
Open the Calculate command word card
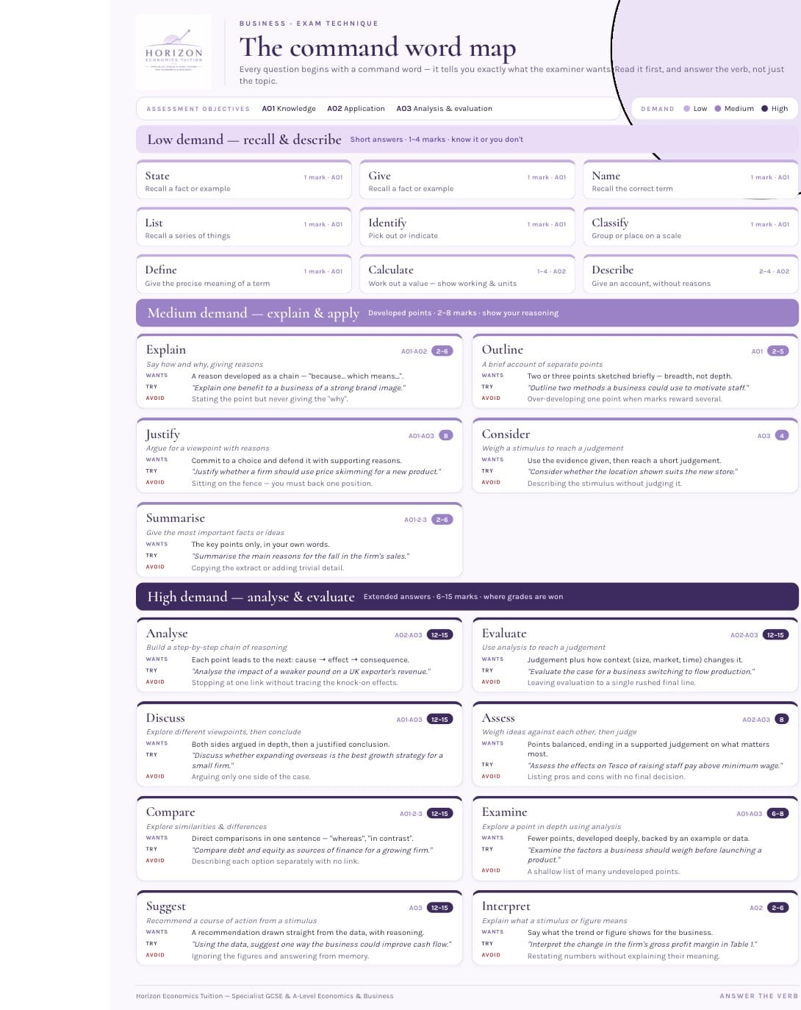point(467,274)
